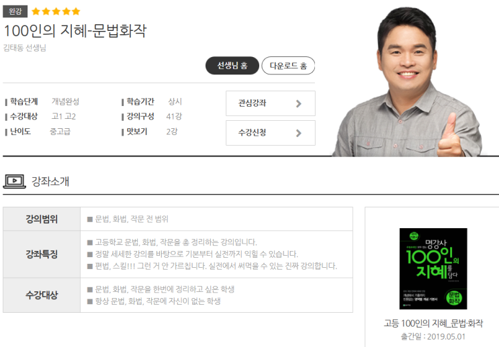Screen dimensions: 499x347
Task: Open the 다운로드 홈 button
Action: (288, 66)
